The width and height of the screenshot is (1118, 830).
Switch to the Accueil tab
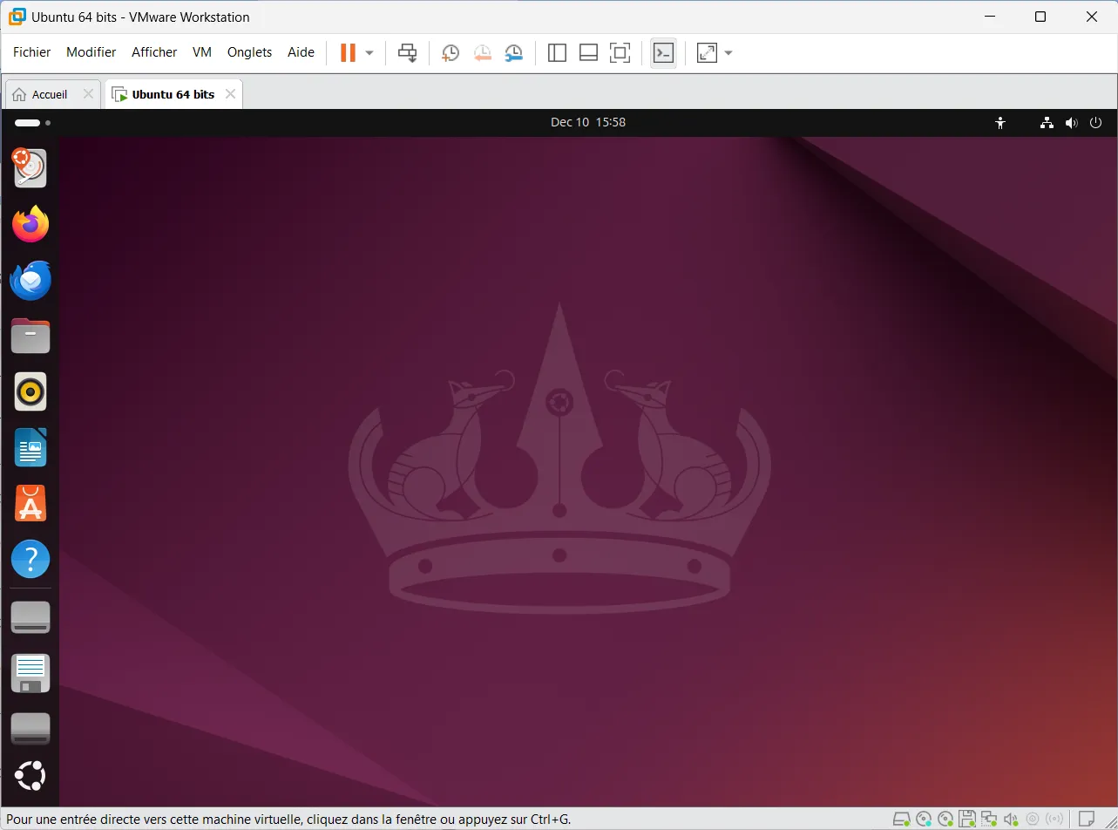[x=50, y=94]
